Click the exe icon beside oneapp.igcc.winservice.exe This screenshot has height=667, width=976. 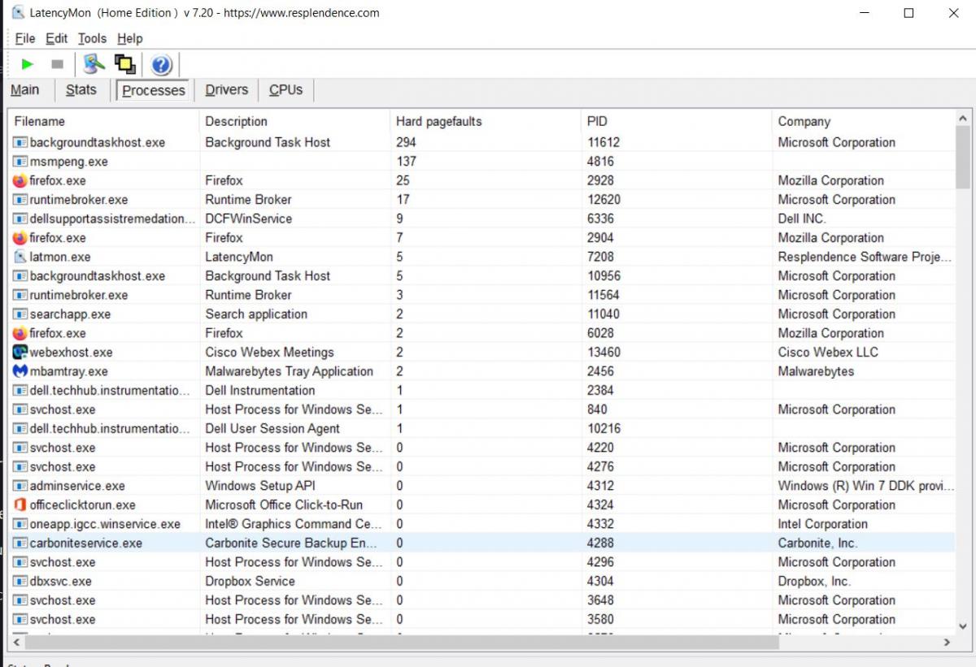point(20,524)
